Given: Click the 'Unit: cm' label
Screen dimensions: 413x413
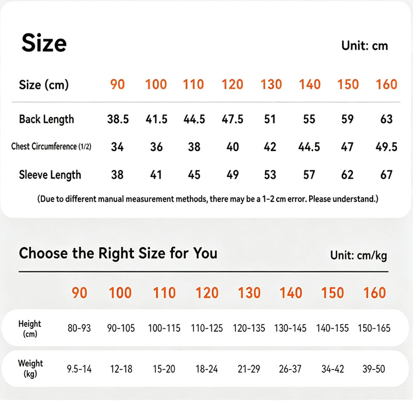Looking at the screenshot, I should click(364, 45).
